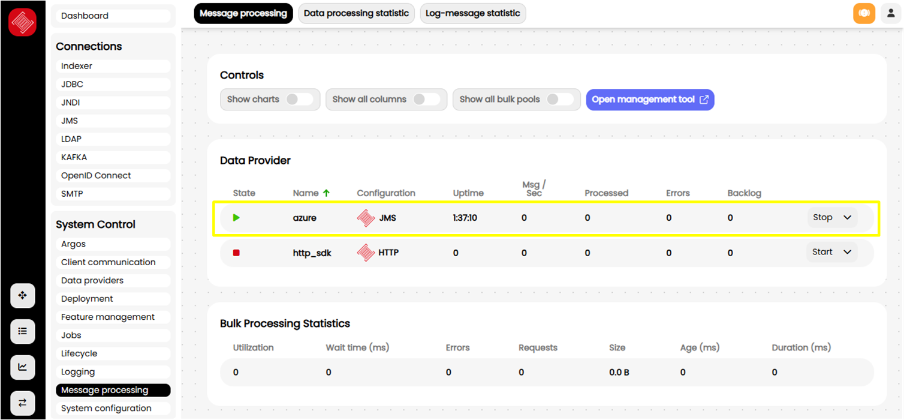This screenshot has width=904, height=420.
Task: Enable the Show all bulk pools toggle
Action: pyautogui.click(x=560, y=100)
